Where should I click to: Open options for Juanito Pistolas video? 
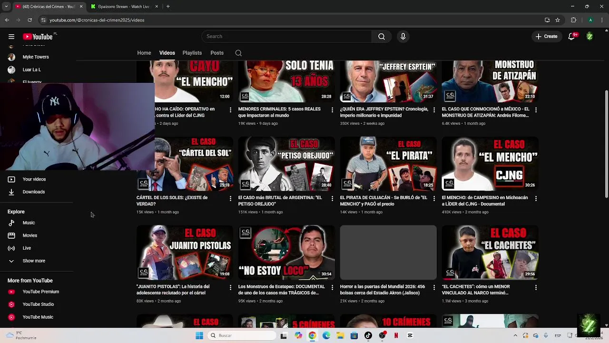pyautogui.click(x=230, y=288)
